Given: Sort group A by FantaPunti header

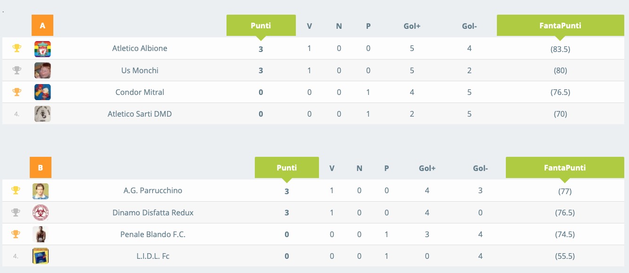Looking at the screenshot, I should tap(561, 26).
